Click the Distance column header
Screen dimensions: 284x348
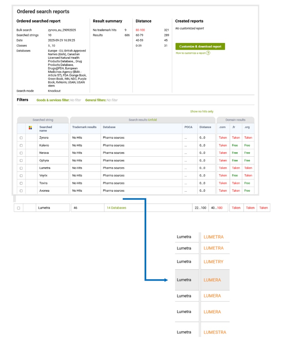click(x=205, y=127)
